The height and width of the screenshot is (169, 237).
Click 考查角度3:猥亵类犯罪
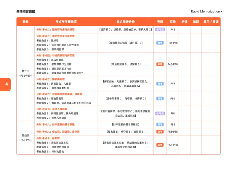tap(50, 49)
